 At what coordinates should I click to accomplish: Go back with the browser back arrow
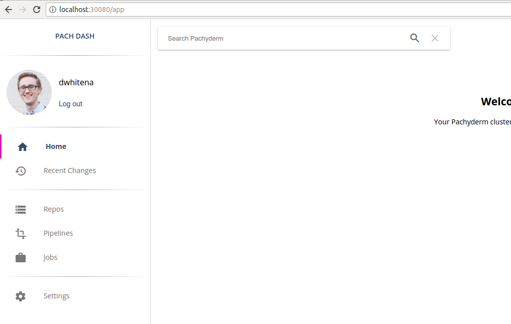tap(9, 10)
